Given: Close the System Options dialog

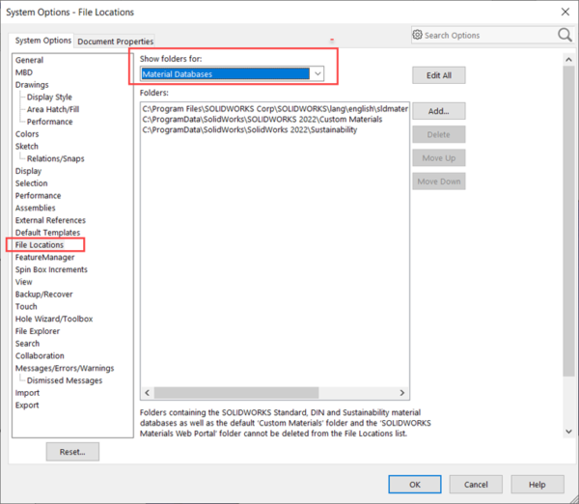Looking at the screenshot, I should (565, 12).
